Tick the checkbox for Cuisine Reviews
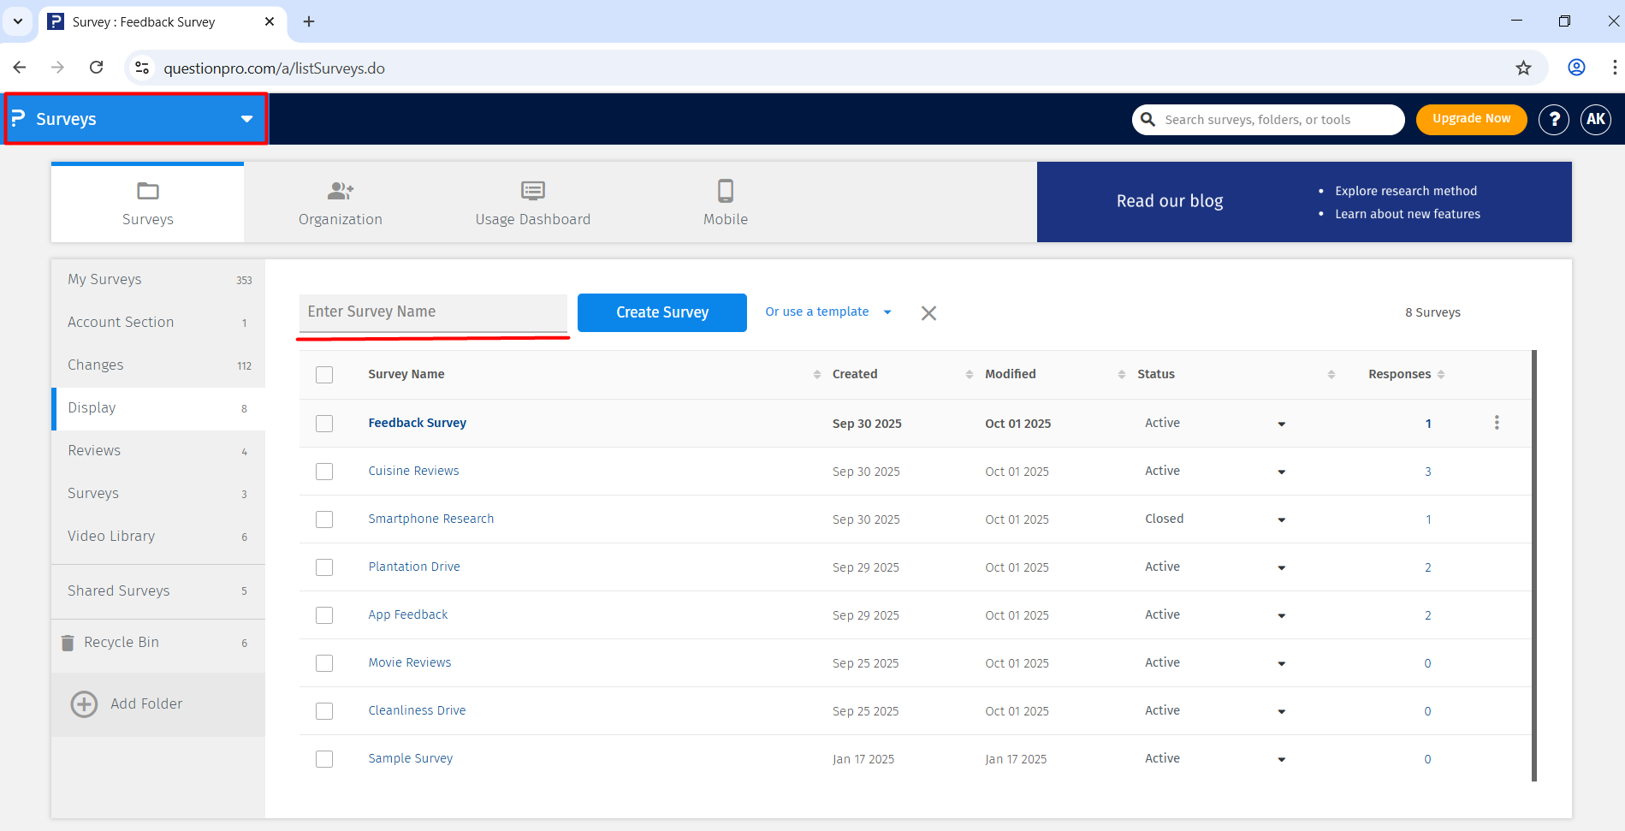 324,472
